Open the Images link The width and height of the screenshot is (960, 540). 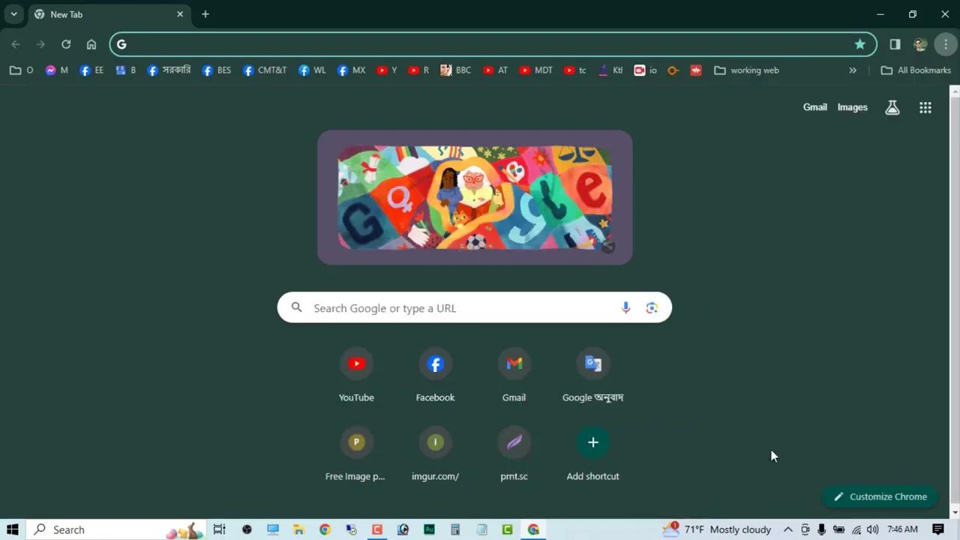(852, 107)
